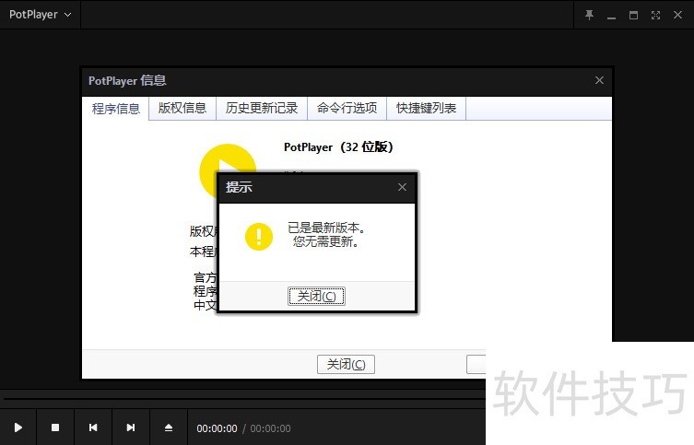The image size is (694, 445).
Task: Switch to the 程序信息 tab
Action: tap(115, 109)
